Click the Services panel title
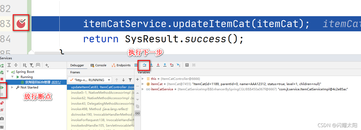The width and height of the screenshot is (361, 130). click(x=6, y=58)
